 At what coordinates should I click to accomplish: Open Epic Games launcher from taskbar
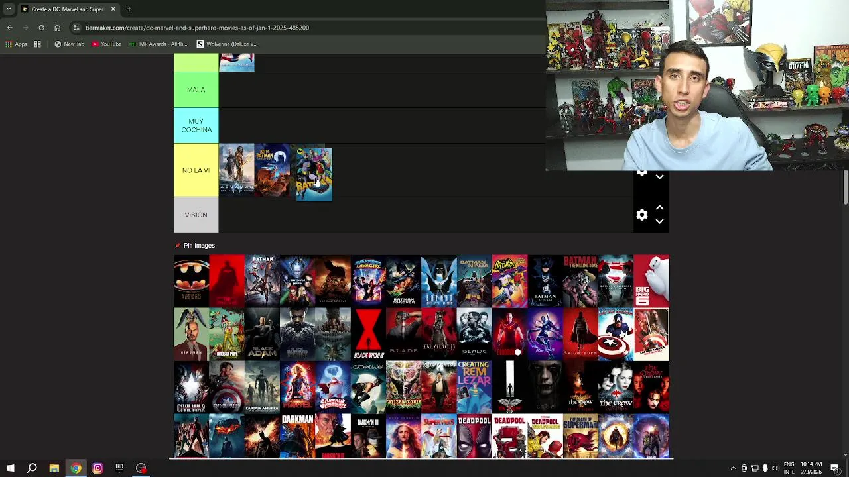(x=119, y=468)
